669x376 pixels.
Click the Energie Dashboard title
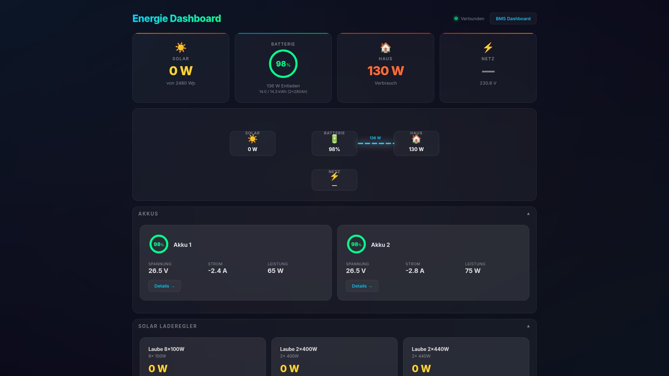pos(177,18)
